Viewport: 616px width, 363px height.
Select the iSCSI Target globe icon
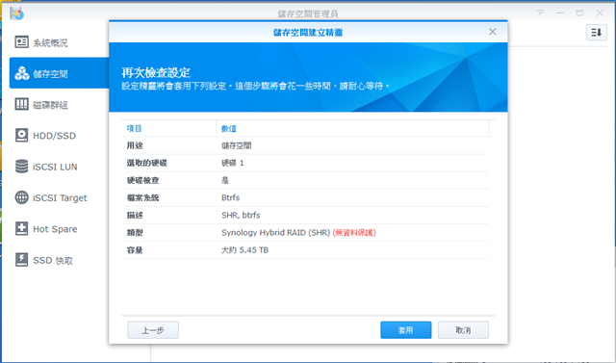click(21, 197)
